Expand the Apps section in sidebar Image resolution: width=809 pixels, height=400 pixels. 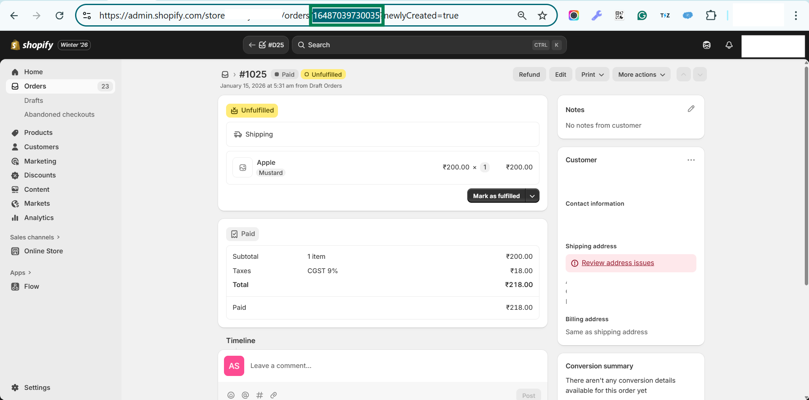click(21, 273)
